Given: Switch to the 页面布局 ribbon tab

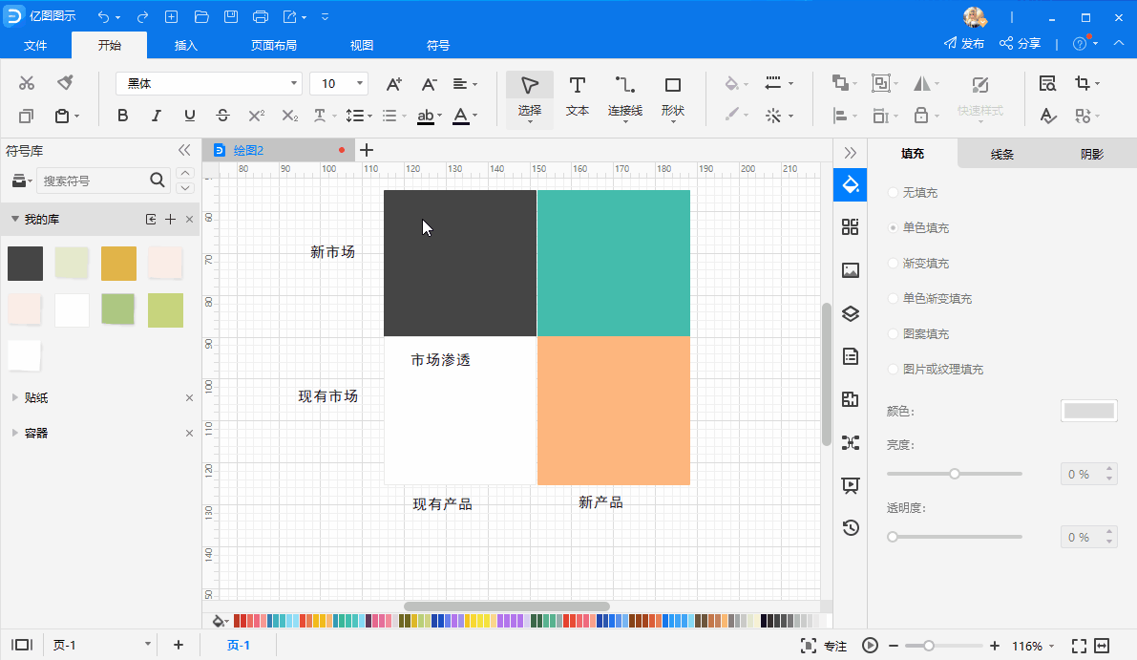Looking at the screenshot, I should [273, 45].
